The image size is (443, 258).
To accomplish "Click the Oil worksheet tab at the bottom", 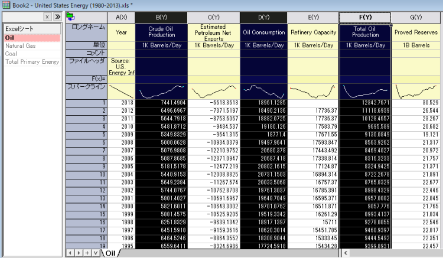I will tap(110, 253).
